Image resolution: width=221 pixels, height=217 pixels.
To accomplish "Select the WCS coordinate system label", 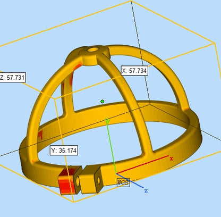I will click(123, 182).
